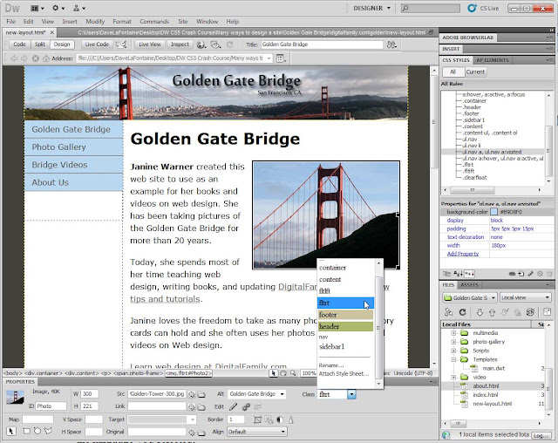Screen dimensions: 558x443
Task: Click the Sharpen image icon
Action: pyautogui.click(x=290, y=419)
